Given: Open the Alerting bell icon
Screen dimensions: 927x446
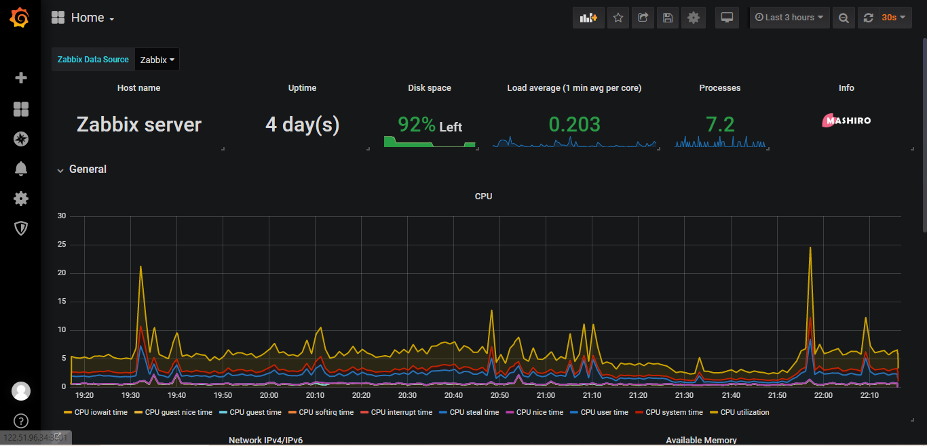Looking at the screenshot, I should (x=21, y=169).
